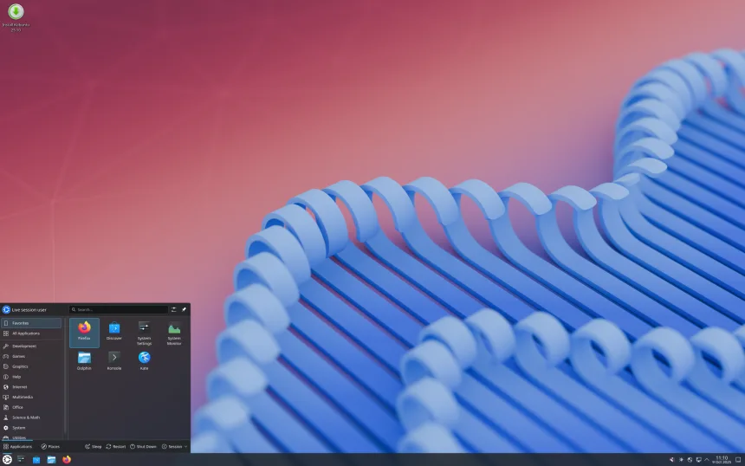Open launcher configure settings icon

click(174, 309)
